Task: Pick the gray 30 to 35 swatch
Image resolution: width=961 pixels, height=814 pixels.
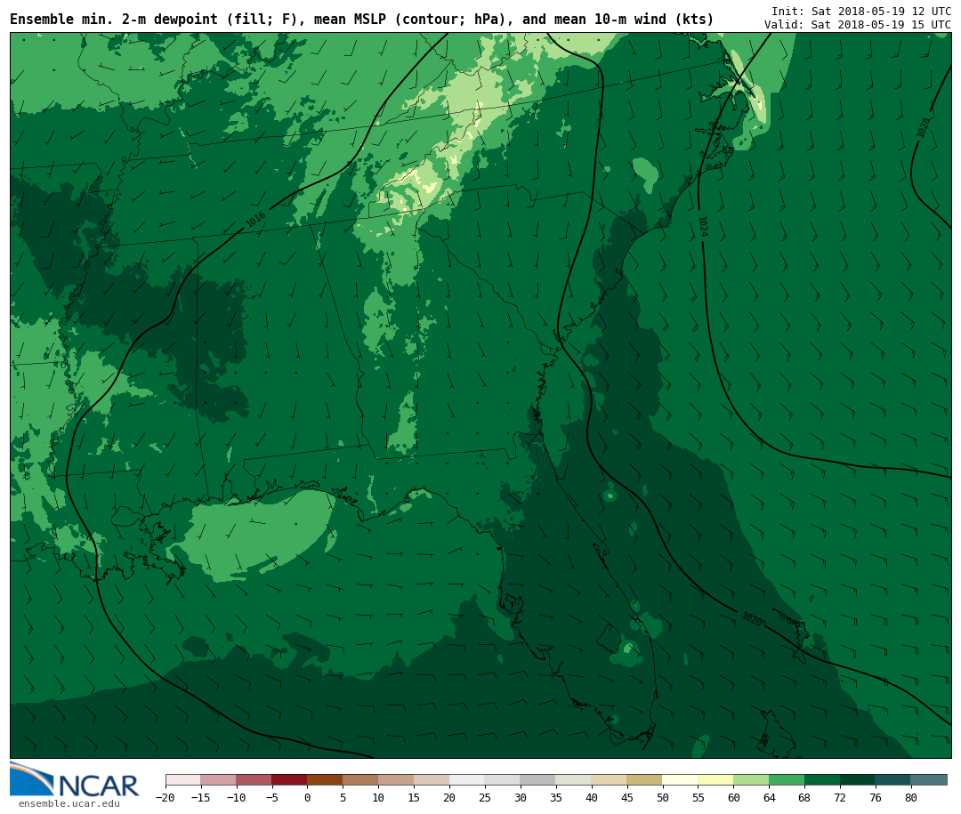Action: coord(537,780)
